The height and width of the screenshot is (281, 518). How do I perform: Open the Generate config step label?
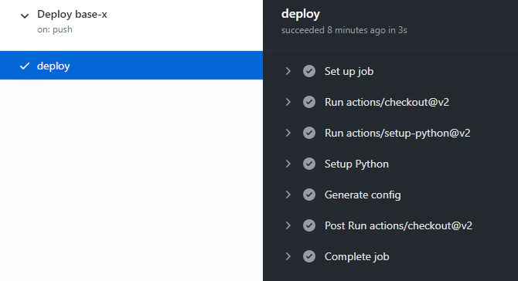point(363,195)
